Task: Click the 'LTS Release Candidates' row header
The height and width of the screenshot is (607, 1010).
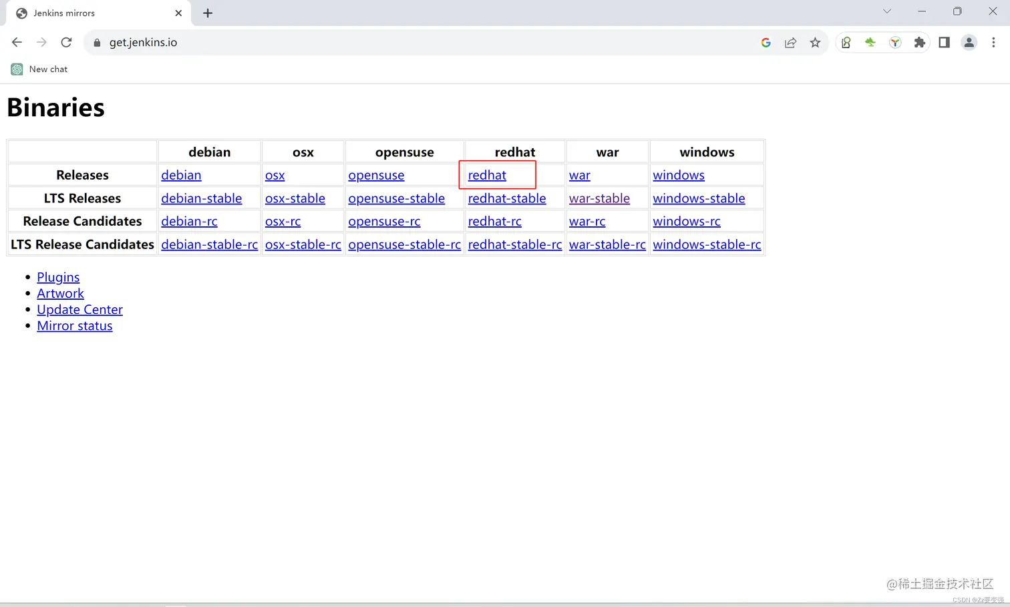Action: 82,244
